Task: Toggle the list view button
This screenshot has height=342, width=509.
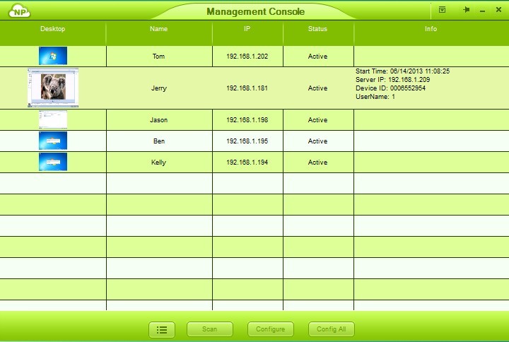Action: click(x=162, y=329)
